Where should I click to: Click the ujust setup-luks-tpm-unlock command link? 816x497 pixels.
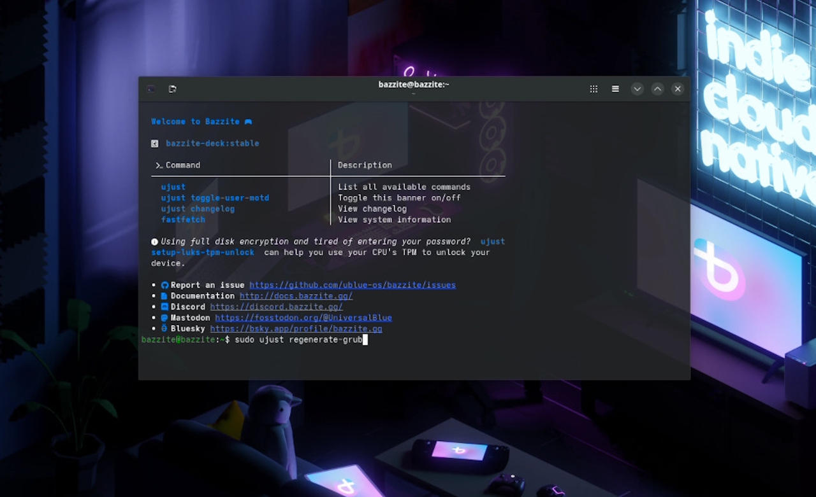click(x=203, y=252)
